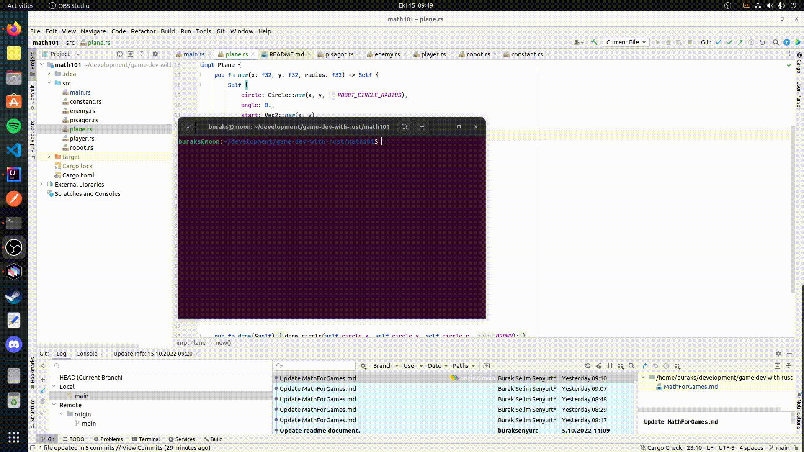Screen dimensions: 804x452
Task: Toggle the Terminal tool window
Action: click(x=146, y=439)
